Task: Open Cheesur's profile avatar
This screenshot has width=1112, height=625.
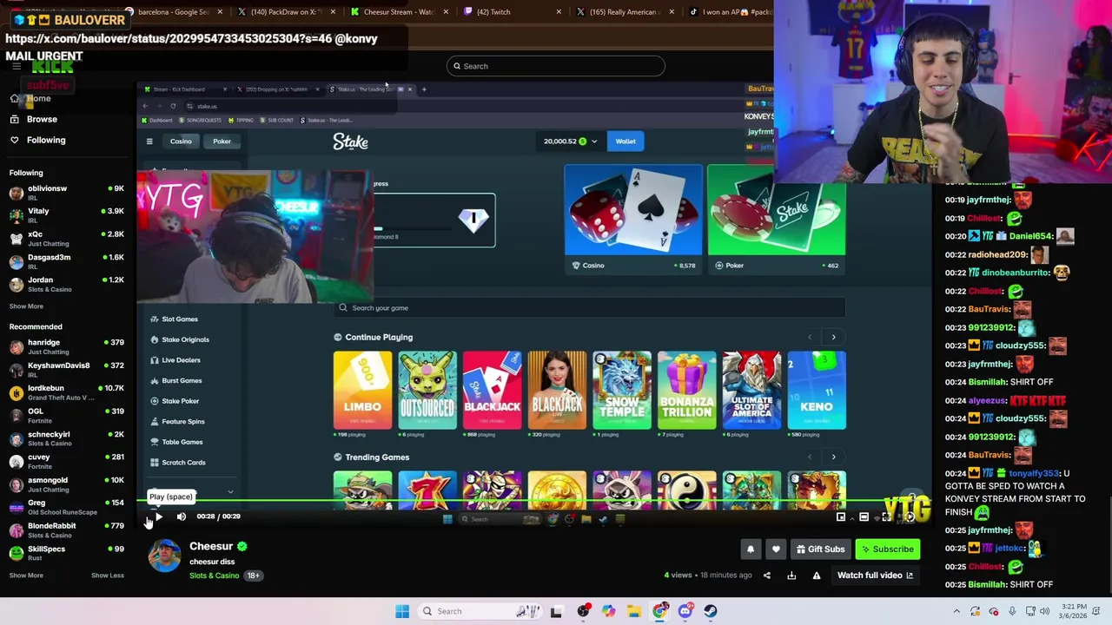Action: coord(164,556)
